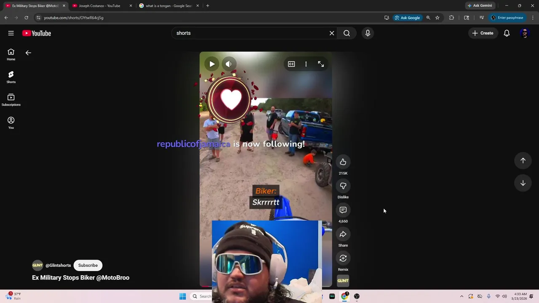The image size is (539, 303).
Task: Click the Create button
Action: tap(483, 33)
